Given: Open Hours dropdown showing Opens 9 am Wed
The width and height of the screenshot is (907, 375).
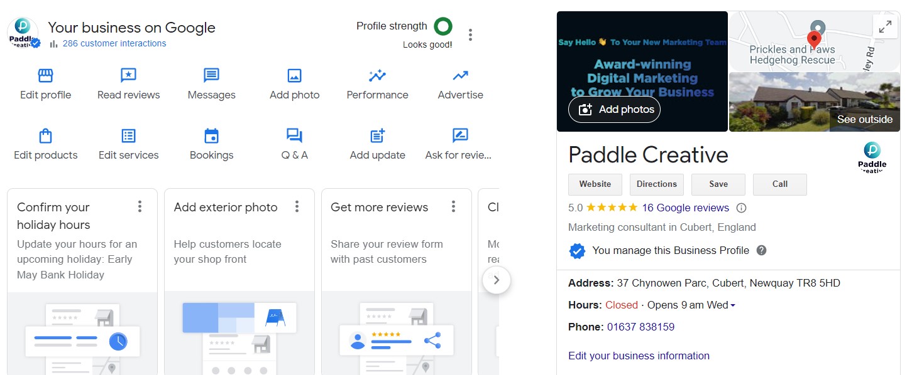Looking at the screenshot, I should (x=733, y=305).
